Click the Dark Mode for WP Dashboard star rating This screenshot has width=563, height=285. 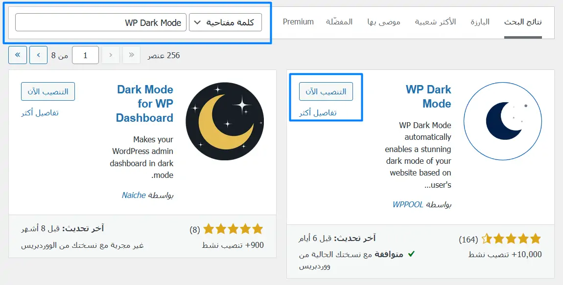tap(234, 229)
